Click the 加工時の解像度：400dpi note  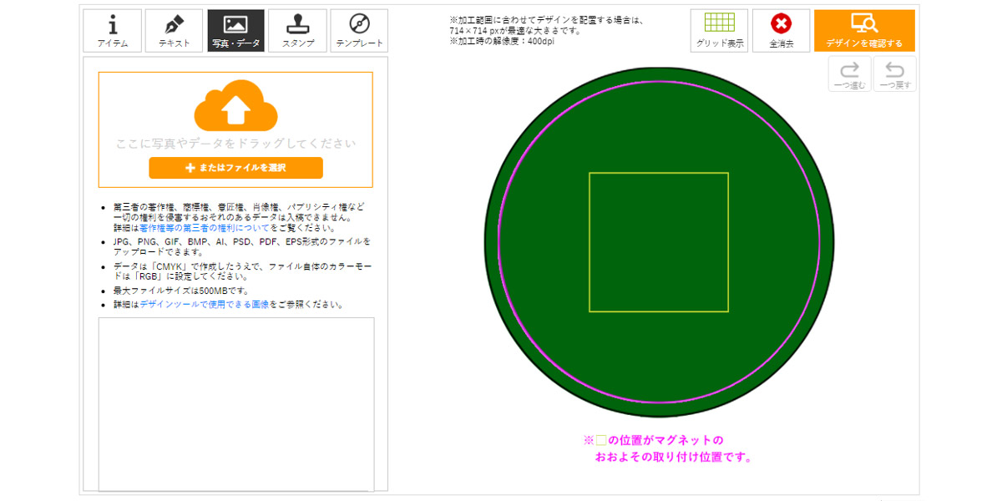[x=501, y=41]
